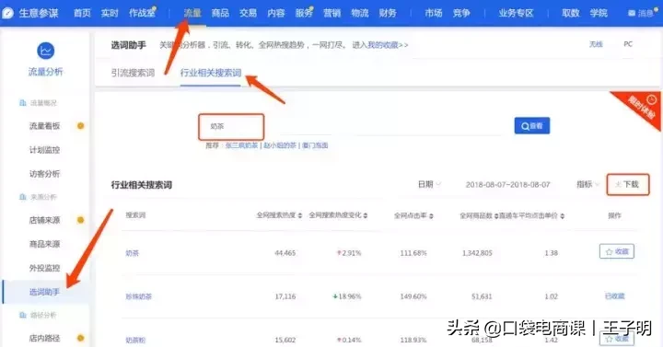Viewport: 663px width, 347px height.
Task: Open the 物流 top menu
Action: (x=359, y=13)
